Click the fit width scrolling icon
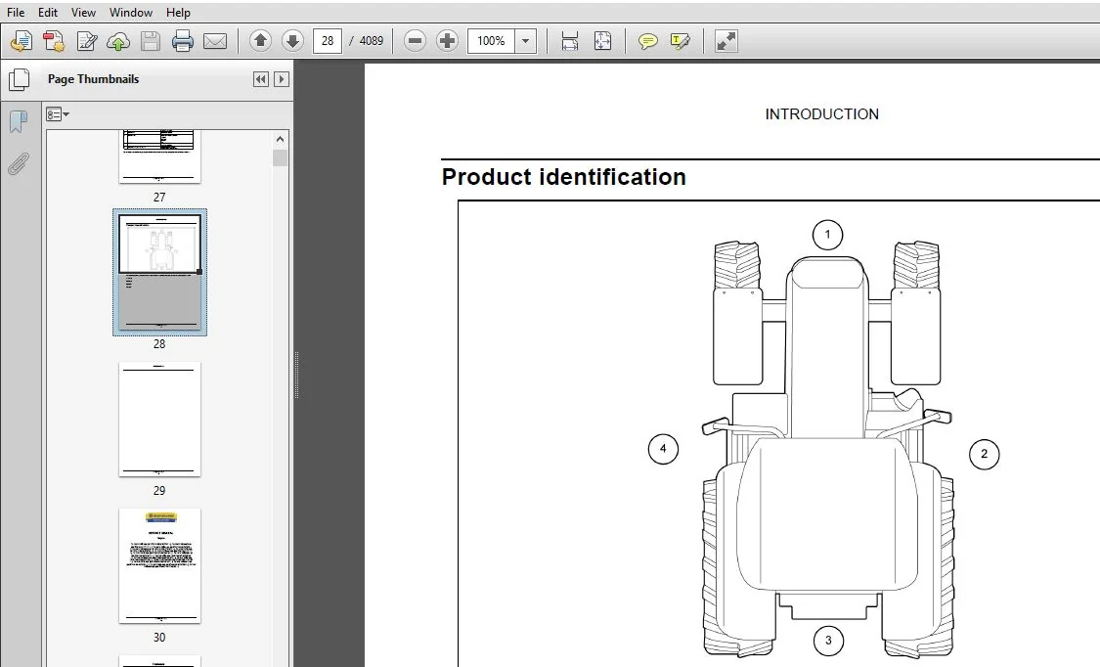 (x=570, y=41)
